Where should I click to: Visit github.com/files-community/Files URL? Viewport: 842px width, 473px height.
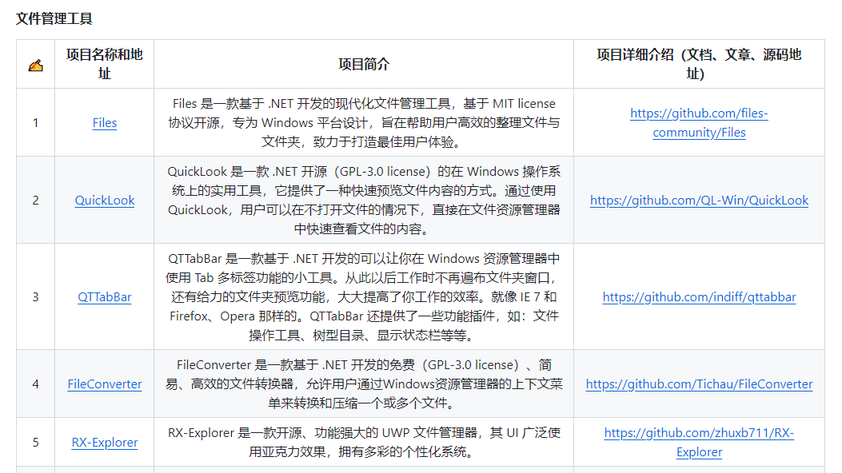tap(699, 123)
